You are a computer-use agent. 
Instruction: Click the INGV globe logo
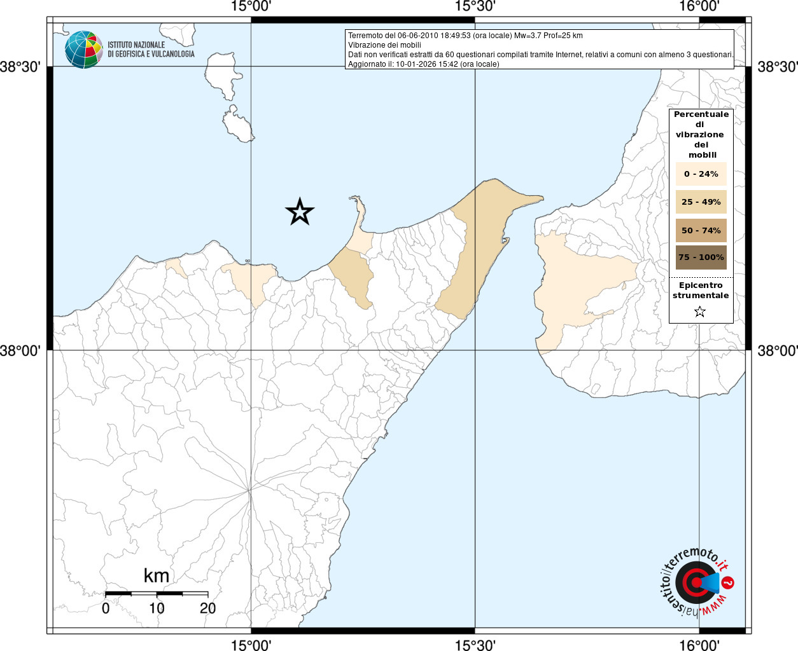click(83, 50)
